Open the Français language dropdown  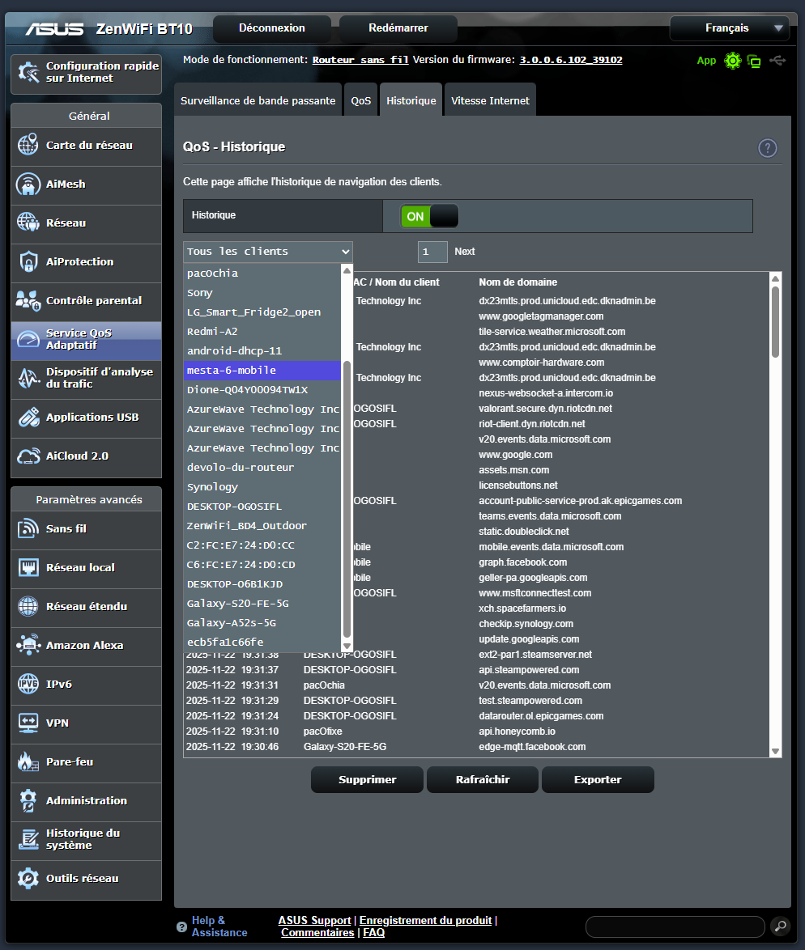click(x=728, y=28)
